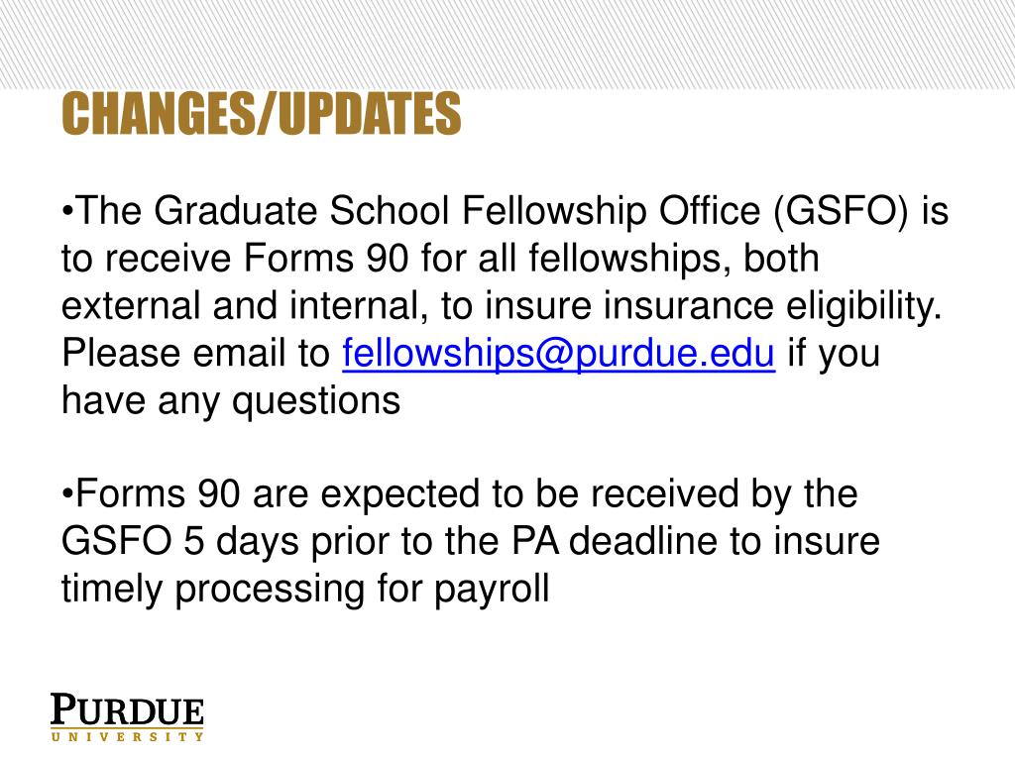
Task: Click the phrase 'timely processing for payroll'
Action: pos(305,590)
